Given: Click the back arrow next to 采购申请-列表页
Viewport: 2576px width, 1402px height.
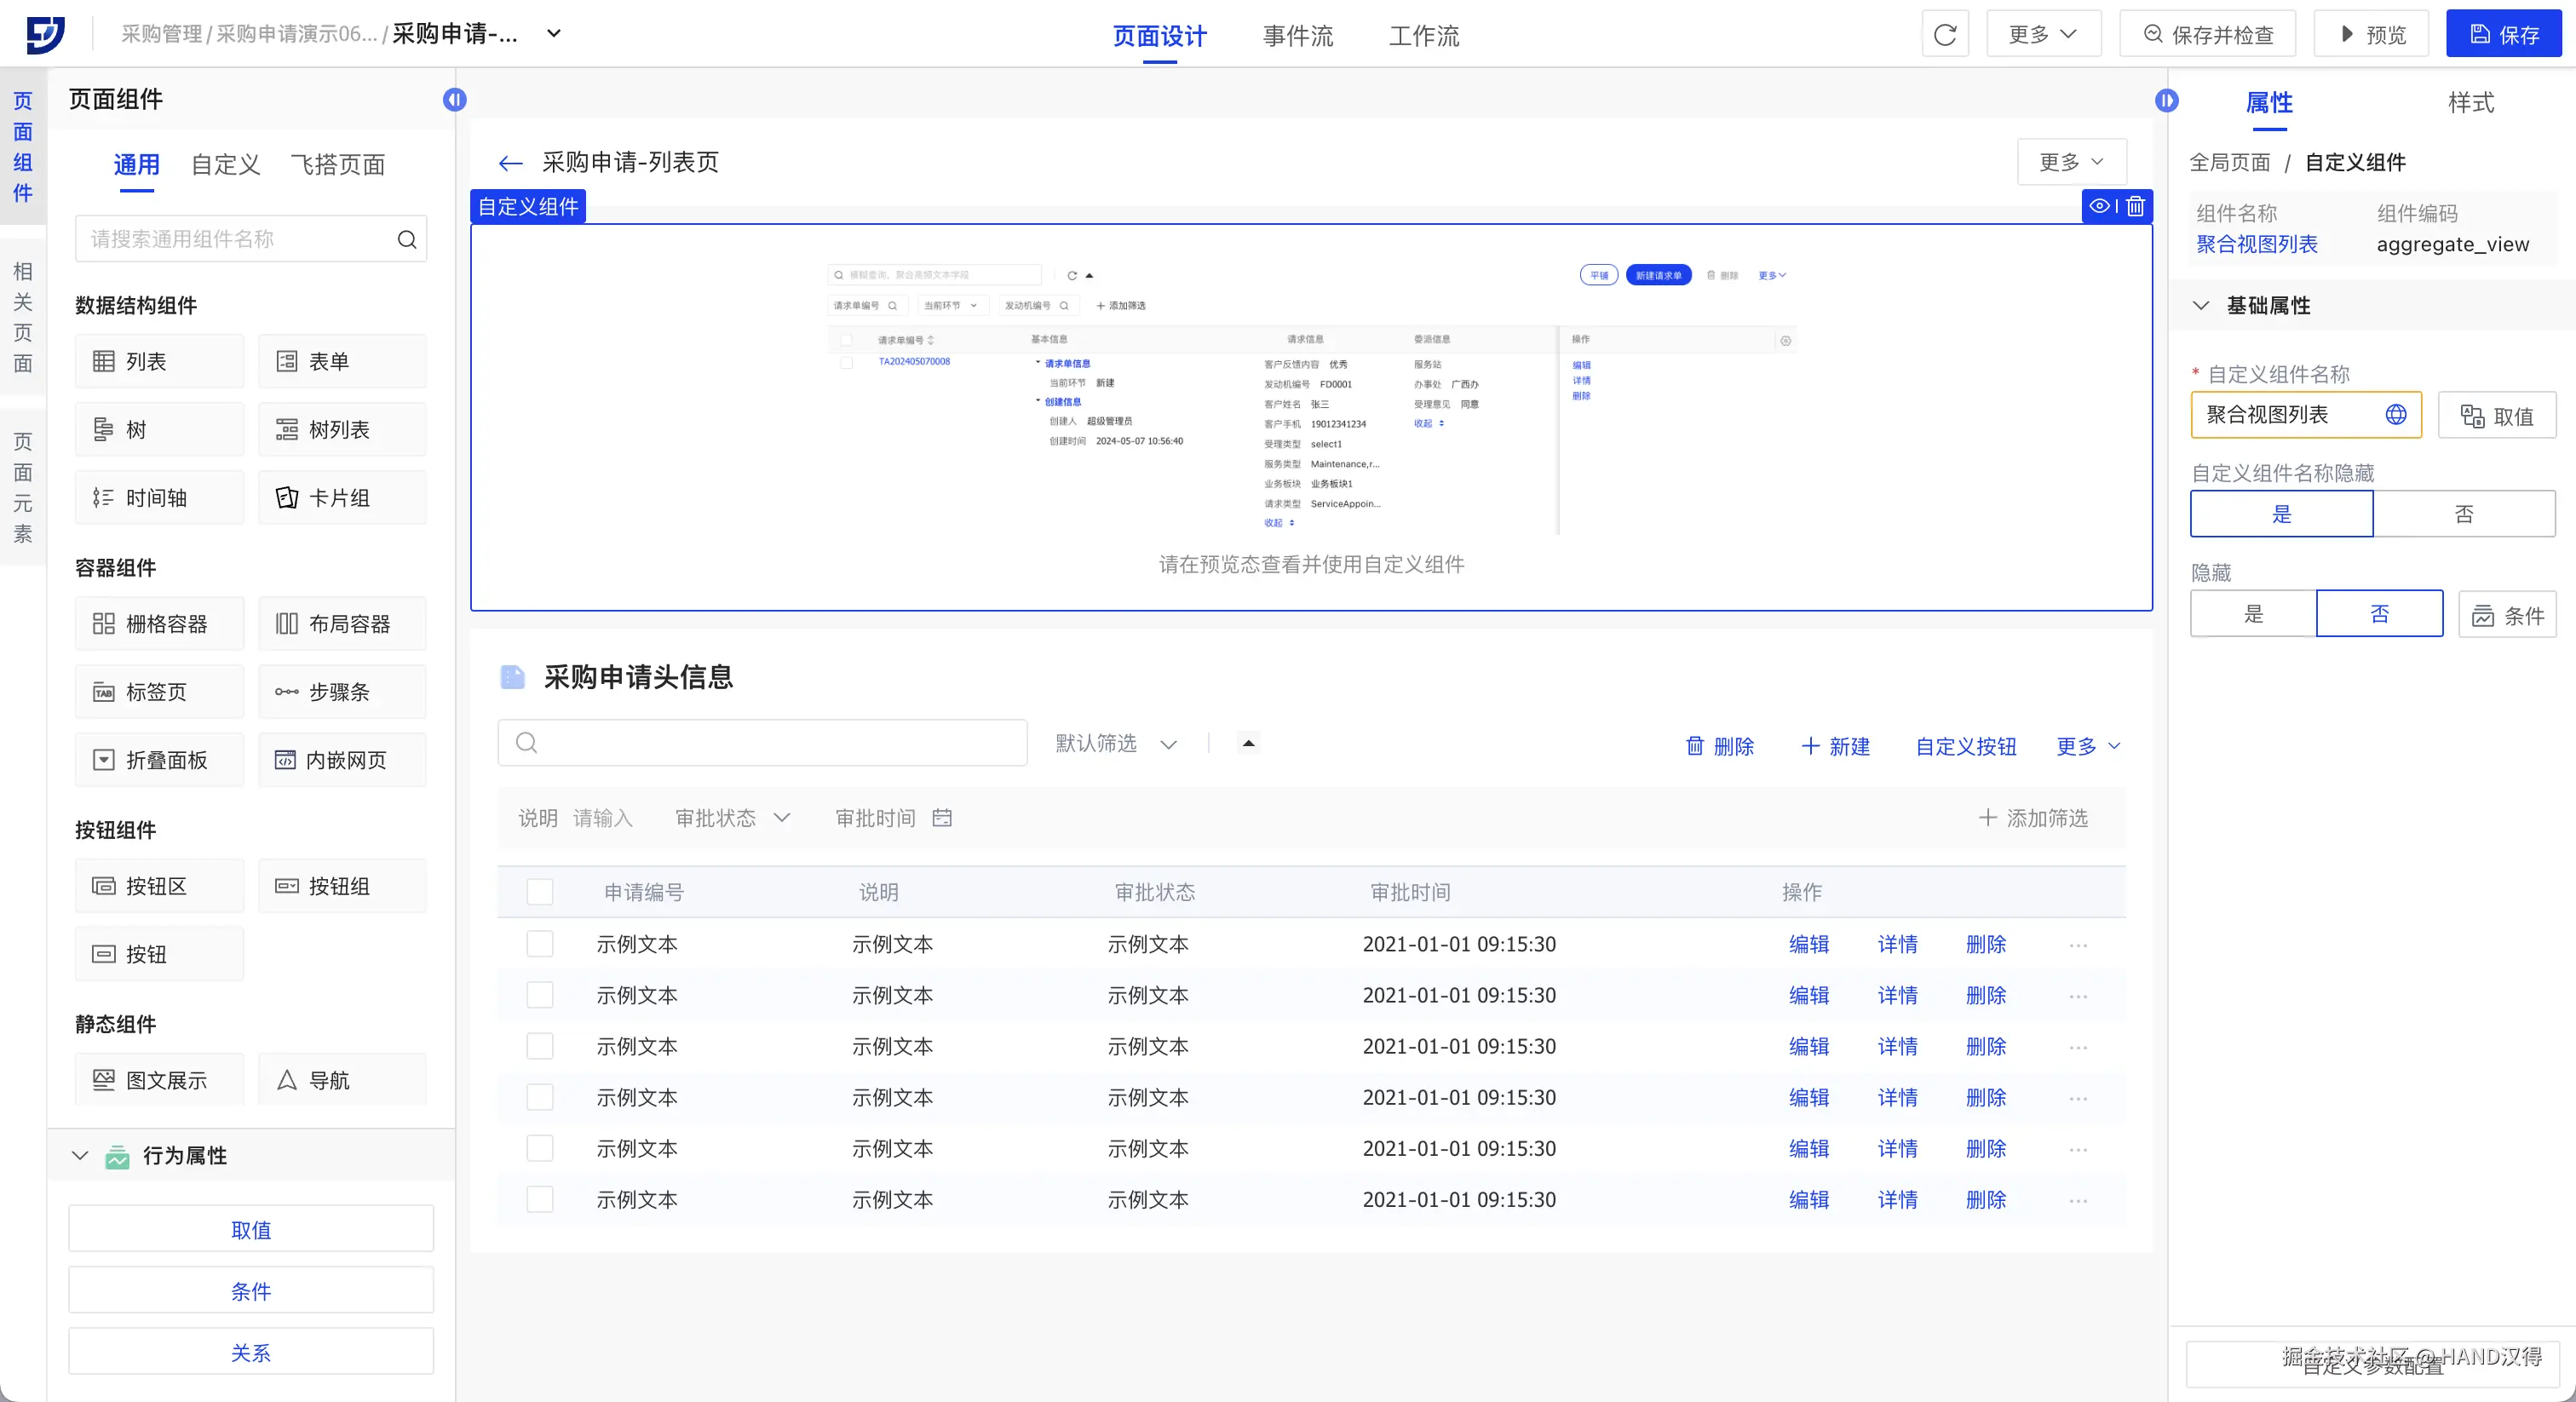Looking at the screenshot, I should pyautogui.click(x=510, y=163).
